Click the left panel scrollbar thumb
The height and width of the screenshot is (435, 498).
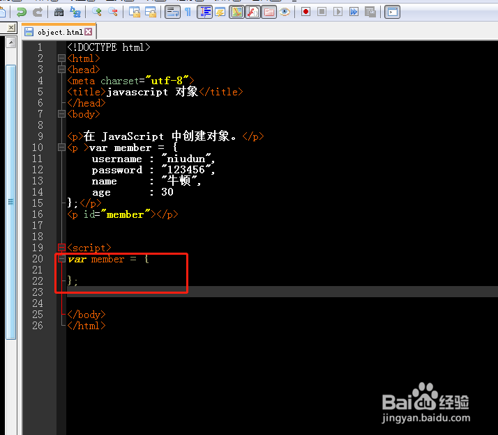pos(10,202)
